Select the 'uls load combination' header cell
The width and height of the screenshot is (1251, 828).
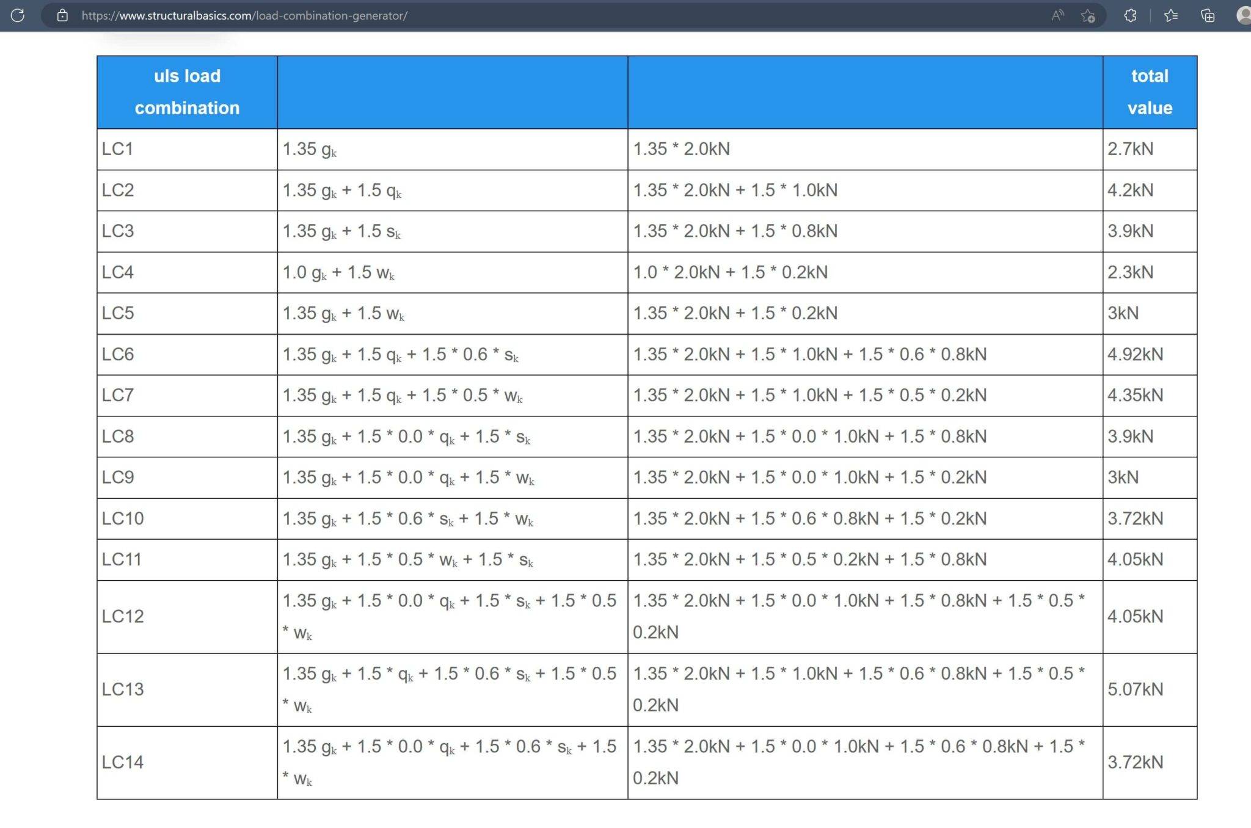186,92
